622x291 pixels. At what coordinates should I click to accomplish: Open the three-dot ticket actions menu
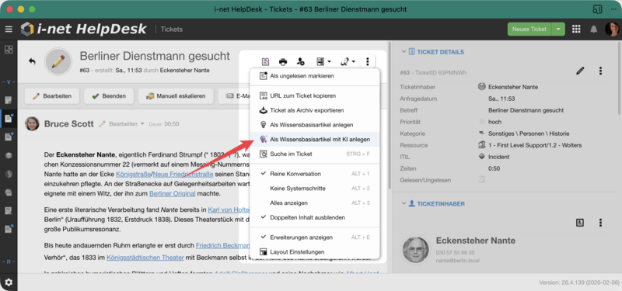(367, 61)
